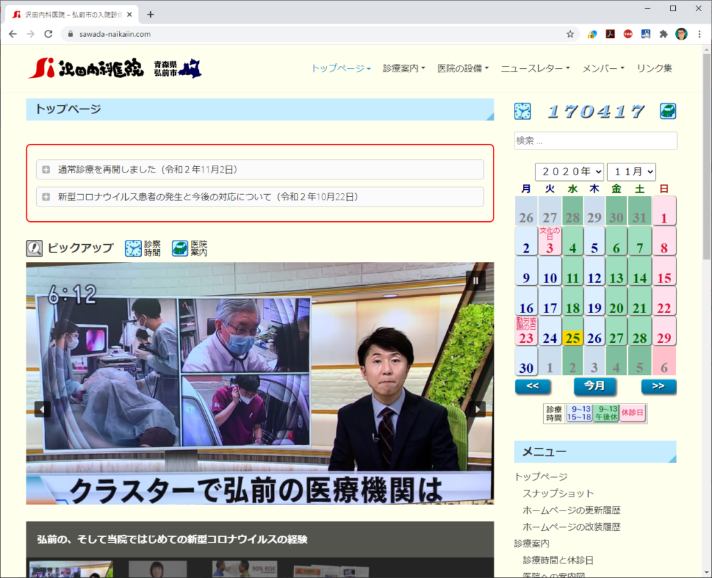Click the clock icon left of visitor counter
This screenshot has height=578, width=712.
point(522,111)
